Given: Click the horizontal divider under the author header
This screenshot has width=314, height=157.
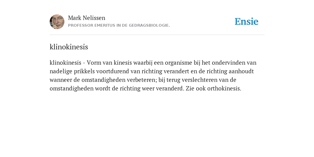Looking at the screenshot, I should click(x=157, y=35).
